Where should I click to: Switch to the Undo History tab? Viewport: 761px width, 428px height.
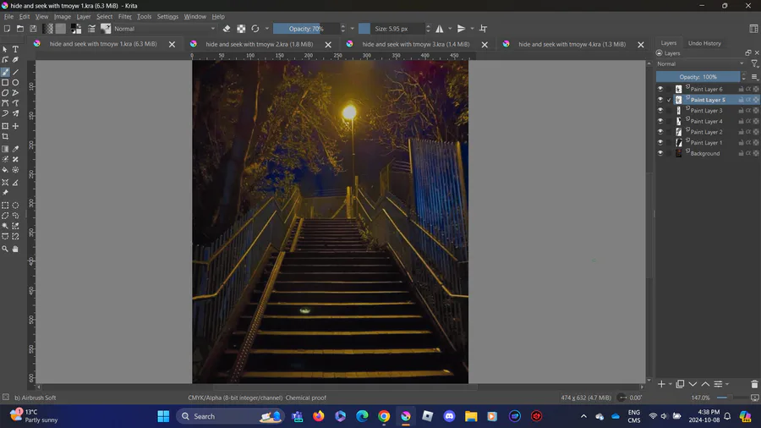click(x=704, y=43)
